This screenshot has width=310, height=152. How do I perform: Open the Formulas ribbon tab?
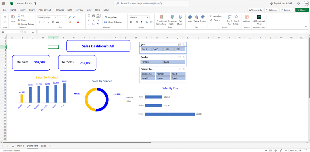tap(59, 10)
